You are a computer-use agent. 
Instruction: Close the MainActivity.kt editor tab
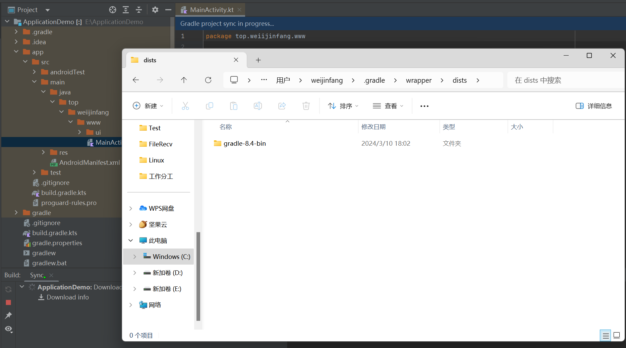tap(239, 10)
